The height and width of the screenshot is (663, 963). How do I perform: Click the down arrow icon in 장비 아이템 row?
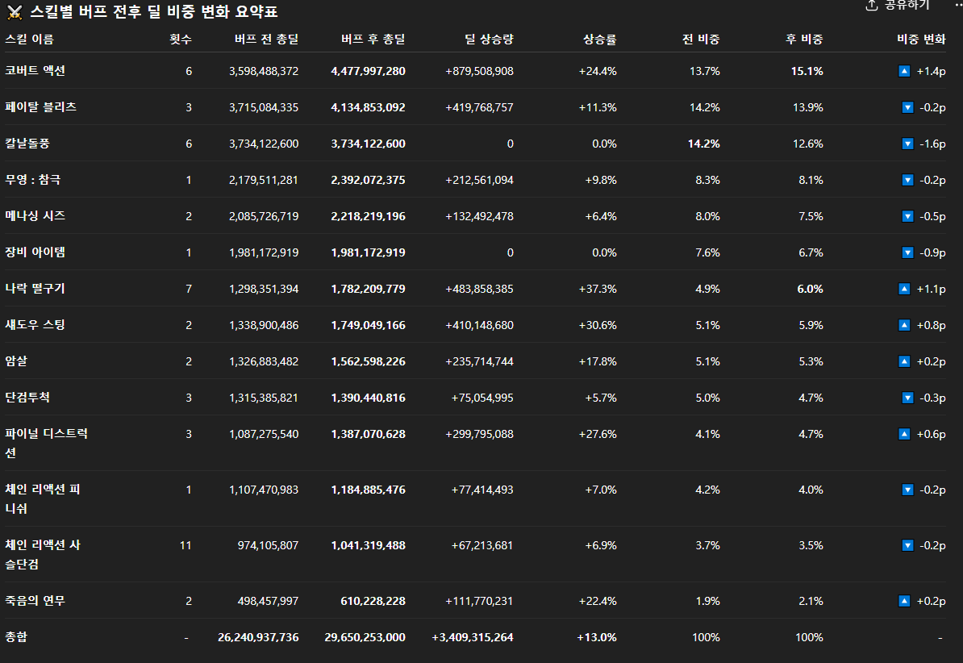[907, 252]
